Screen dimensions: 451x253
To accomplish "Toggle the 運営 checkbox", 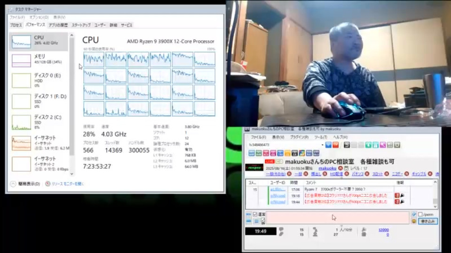I will [x=255, y=214].
